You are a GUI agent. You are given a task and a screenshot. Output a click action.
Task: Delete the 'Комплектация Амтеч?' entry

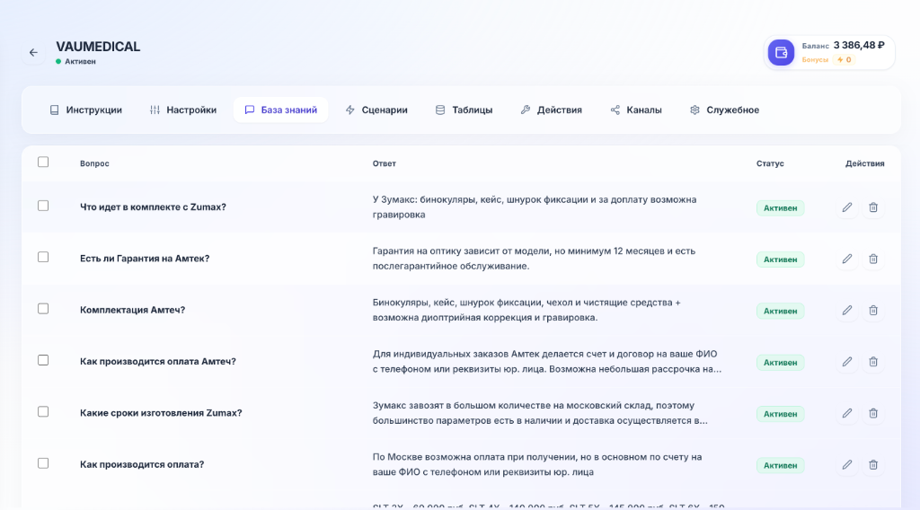873,311
